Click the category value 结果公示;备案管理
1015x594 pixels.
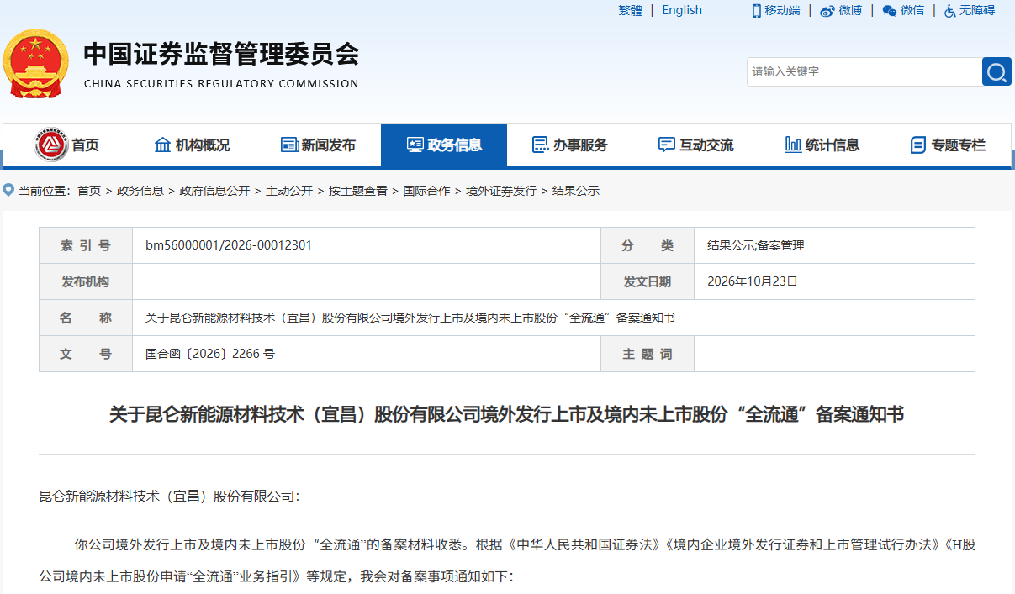[x=756, y=245]
